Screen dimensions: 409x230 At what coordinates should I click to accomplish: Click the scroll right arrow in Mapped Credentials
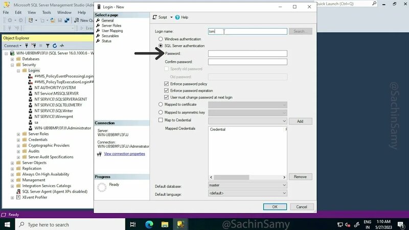pyautogui.click(x=284, y=177)
